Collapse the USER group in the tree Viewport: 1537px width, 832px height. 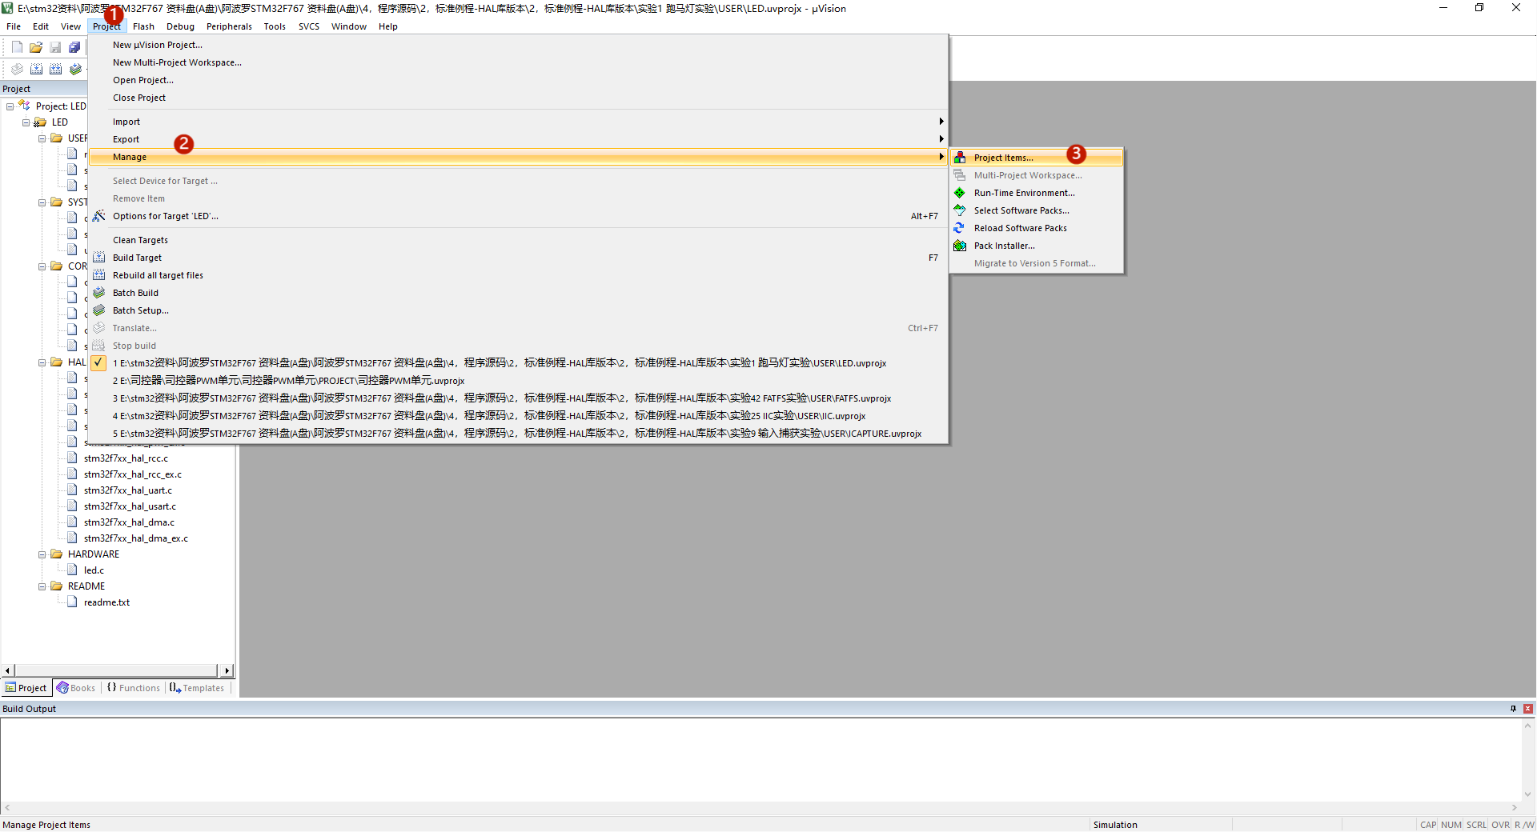(x=42, y=138)
